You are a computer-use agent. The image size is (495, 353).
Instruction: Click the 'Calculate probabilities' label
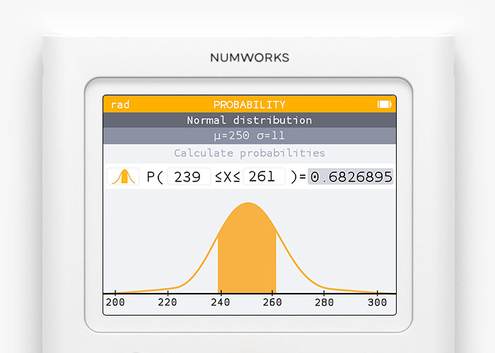coord(250,153)
